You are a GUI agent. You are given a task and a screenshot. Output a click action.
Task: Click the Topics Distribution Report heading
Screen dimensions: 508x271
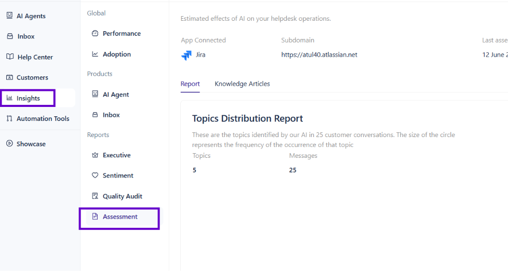[x=248, y=118]
